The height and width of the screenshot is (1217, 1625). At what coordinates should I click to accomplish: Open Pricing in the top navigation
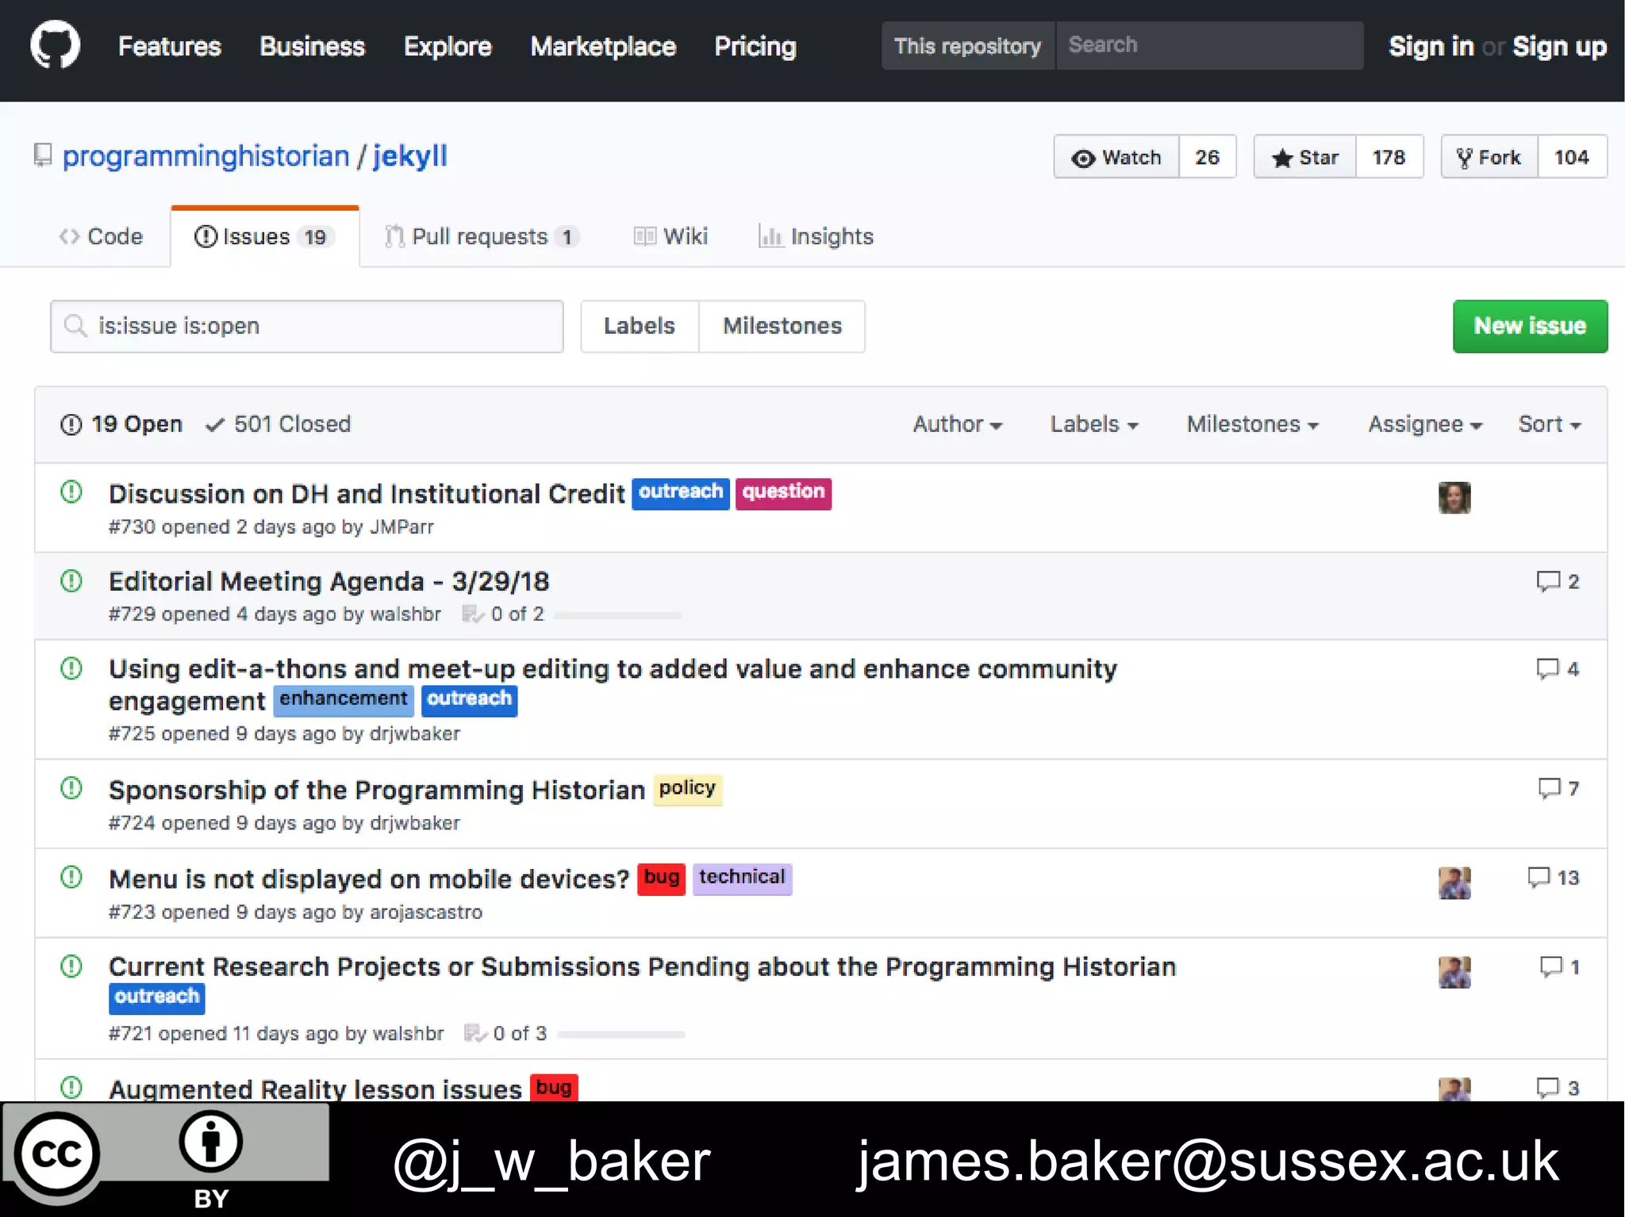[755, 46]
